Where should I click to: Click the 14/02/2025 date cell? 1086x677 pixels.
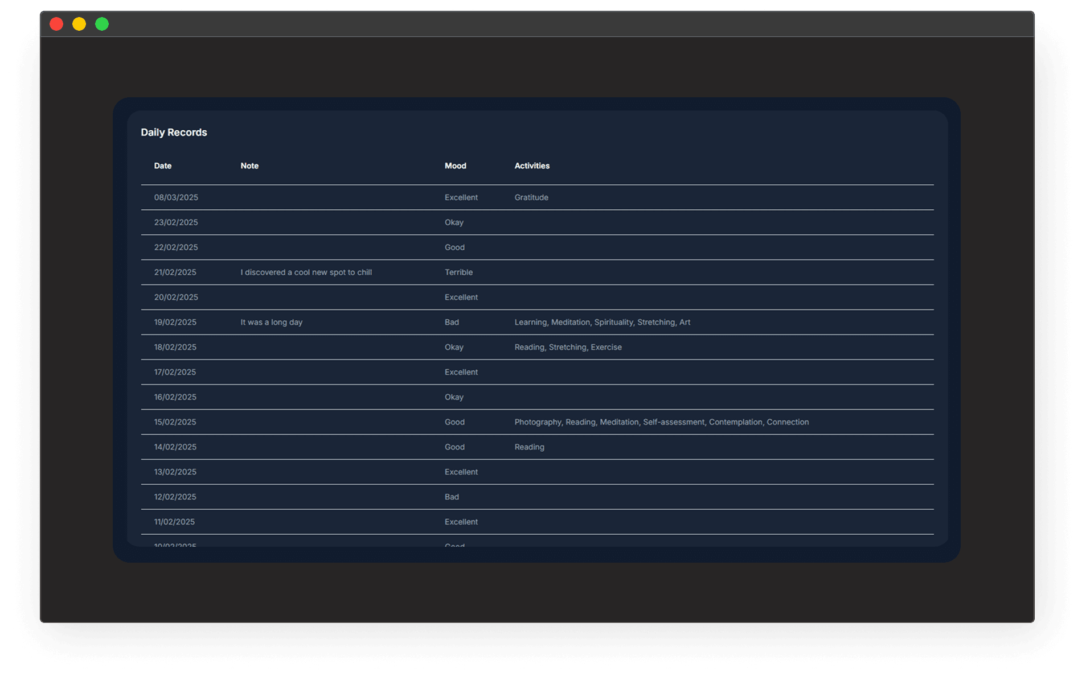(175, 447)
